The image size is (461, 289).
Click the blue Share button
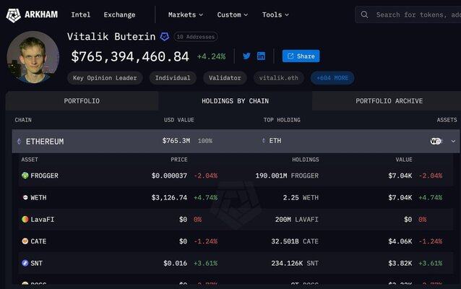(x=301, y=56)
